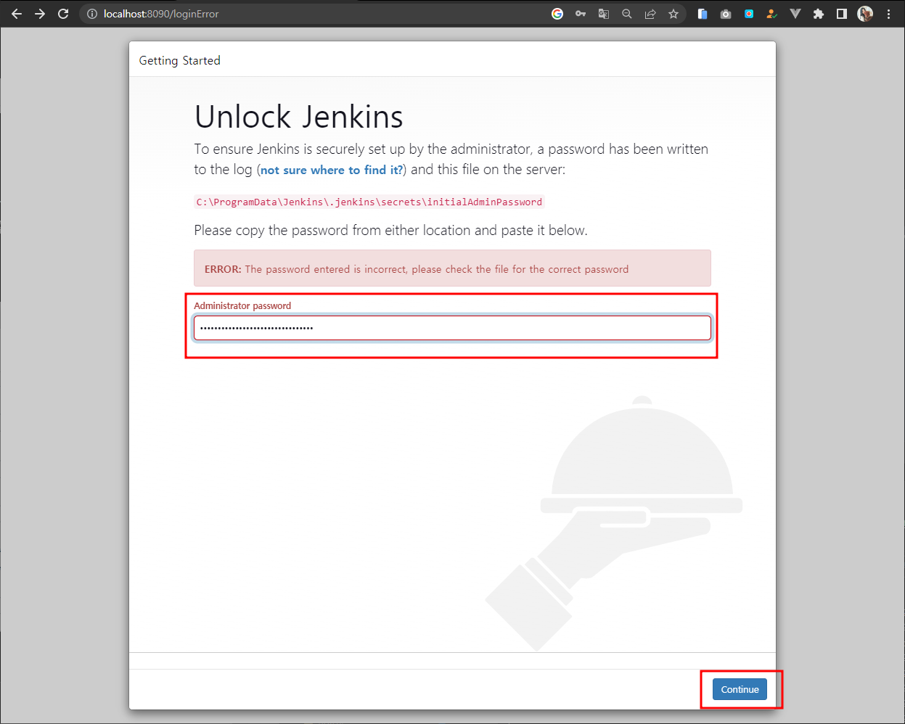Open the Extensions puzzle menu

point(819,14)
